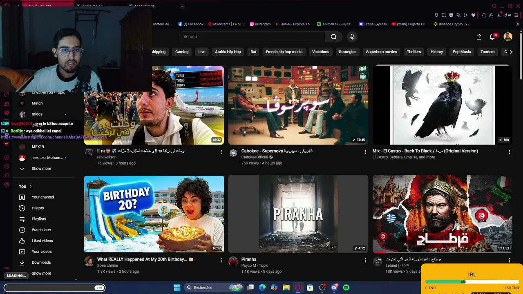Click the IRL donation goal progress bar

472,282
